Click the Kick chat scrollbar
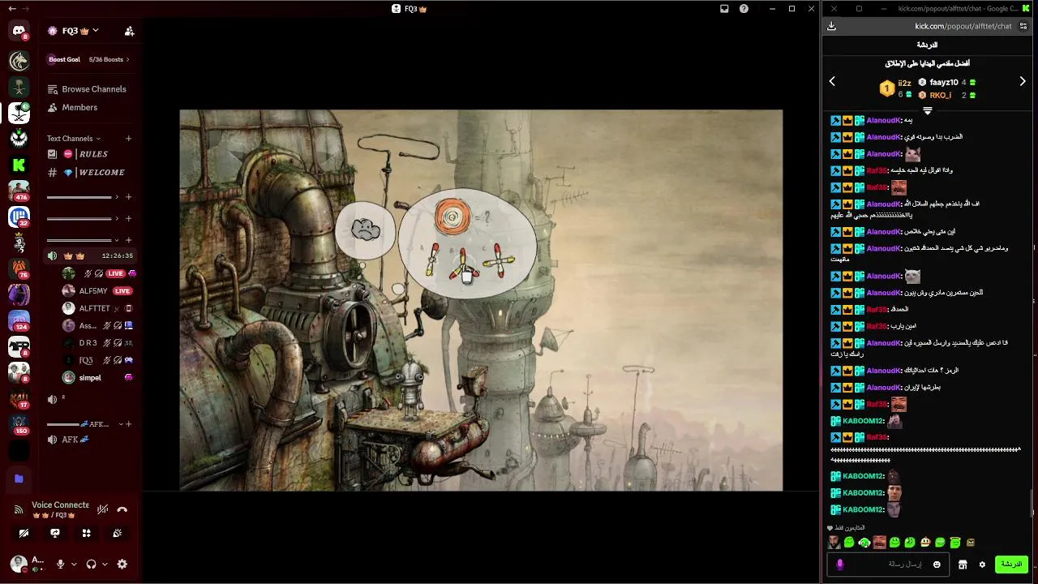1038x584 pixels. [1033, 503]
